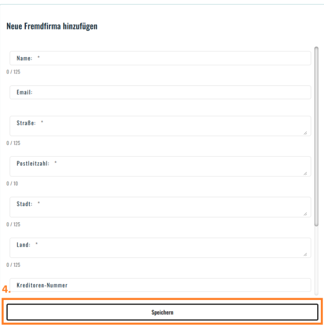
Task: Click the Stadt field resize handle
Action: [x=305, y=214]
